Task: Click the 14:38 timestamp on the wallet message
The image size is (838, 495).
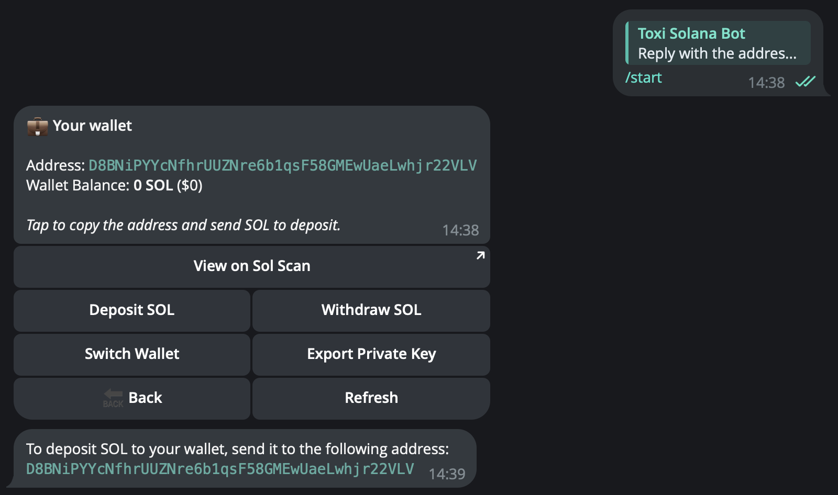Action: point(460,230)
